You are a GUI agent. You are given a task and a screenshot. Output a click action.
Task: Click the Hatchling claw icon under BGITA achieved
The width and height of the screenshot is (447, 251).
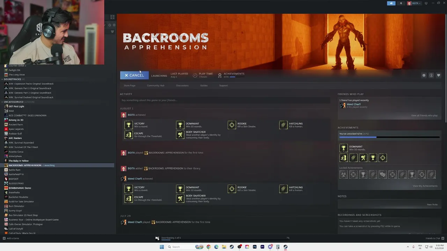(x=283, y=125)
